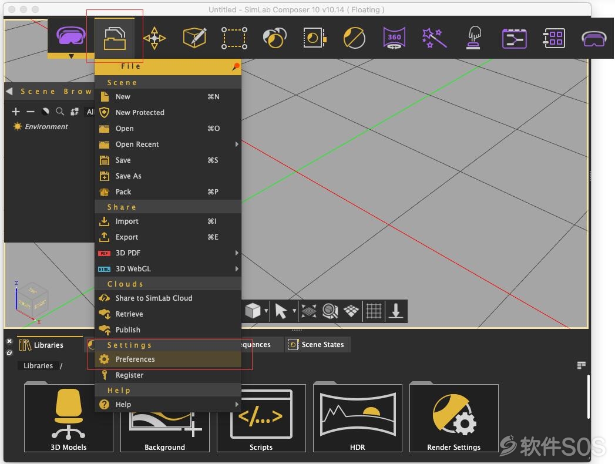Collapse the Scene Browser panel arrow
This screenshot has width=615, height=464.
pos(9,92)
